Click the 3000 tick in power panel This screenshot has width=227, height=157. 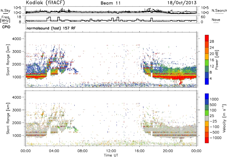(16, 52)
